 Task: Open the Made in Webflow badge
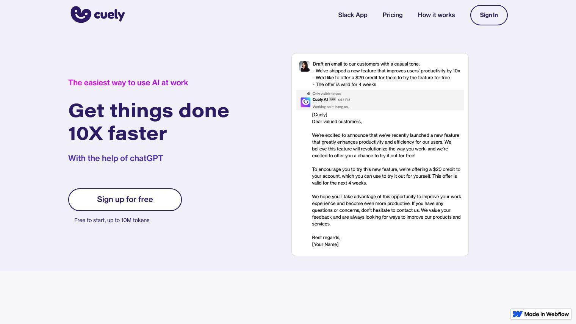541,314
